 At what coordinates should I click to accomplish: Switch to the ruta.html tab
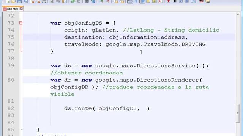(x=13, y=9)
